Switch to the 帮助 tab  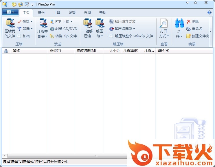[x=102, y=13]
